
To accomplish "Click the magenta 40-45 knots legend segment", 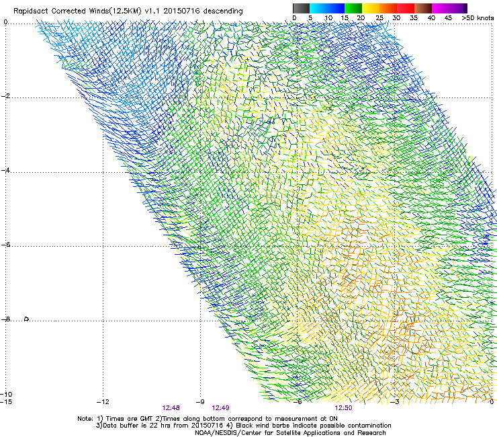I will coord(441,8).
